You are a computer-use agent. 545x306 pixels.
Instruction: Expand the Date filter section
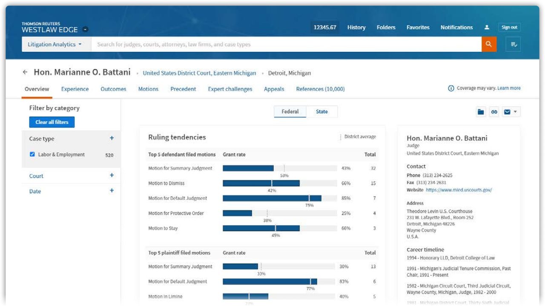pos(112,191)
